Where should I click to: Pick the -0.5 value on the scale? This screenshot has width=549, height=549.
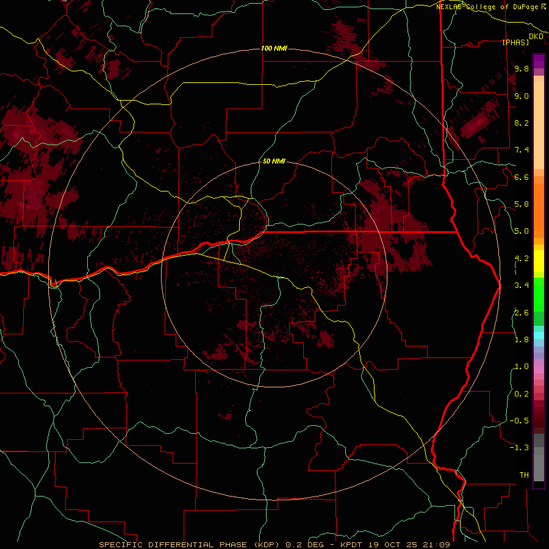pos(519,421)
